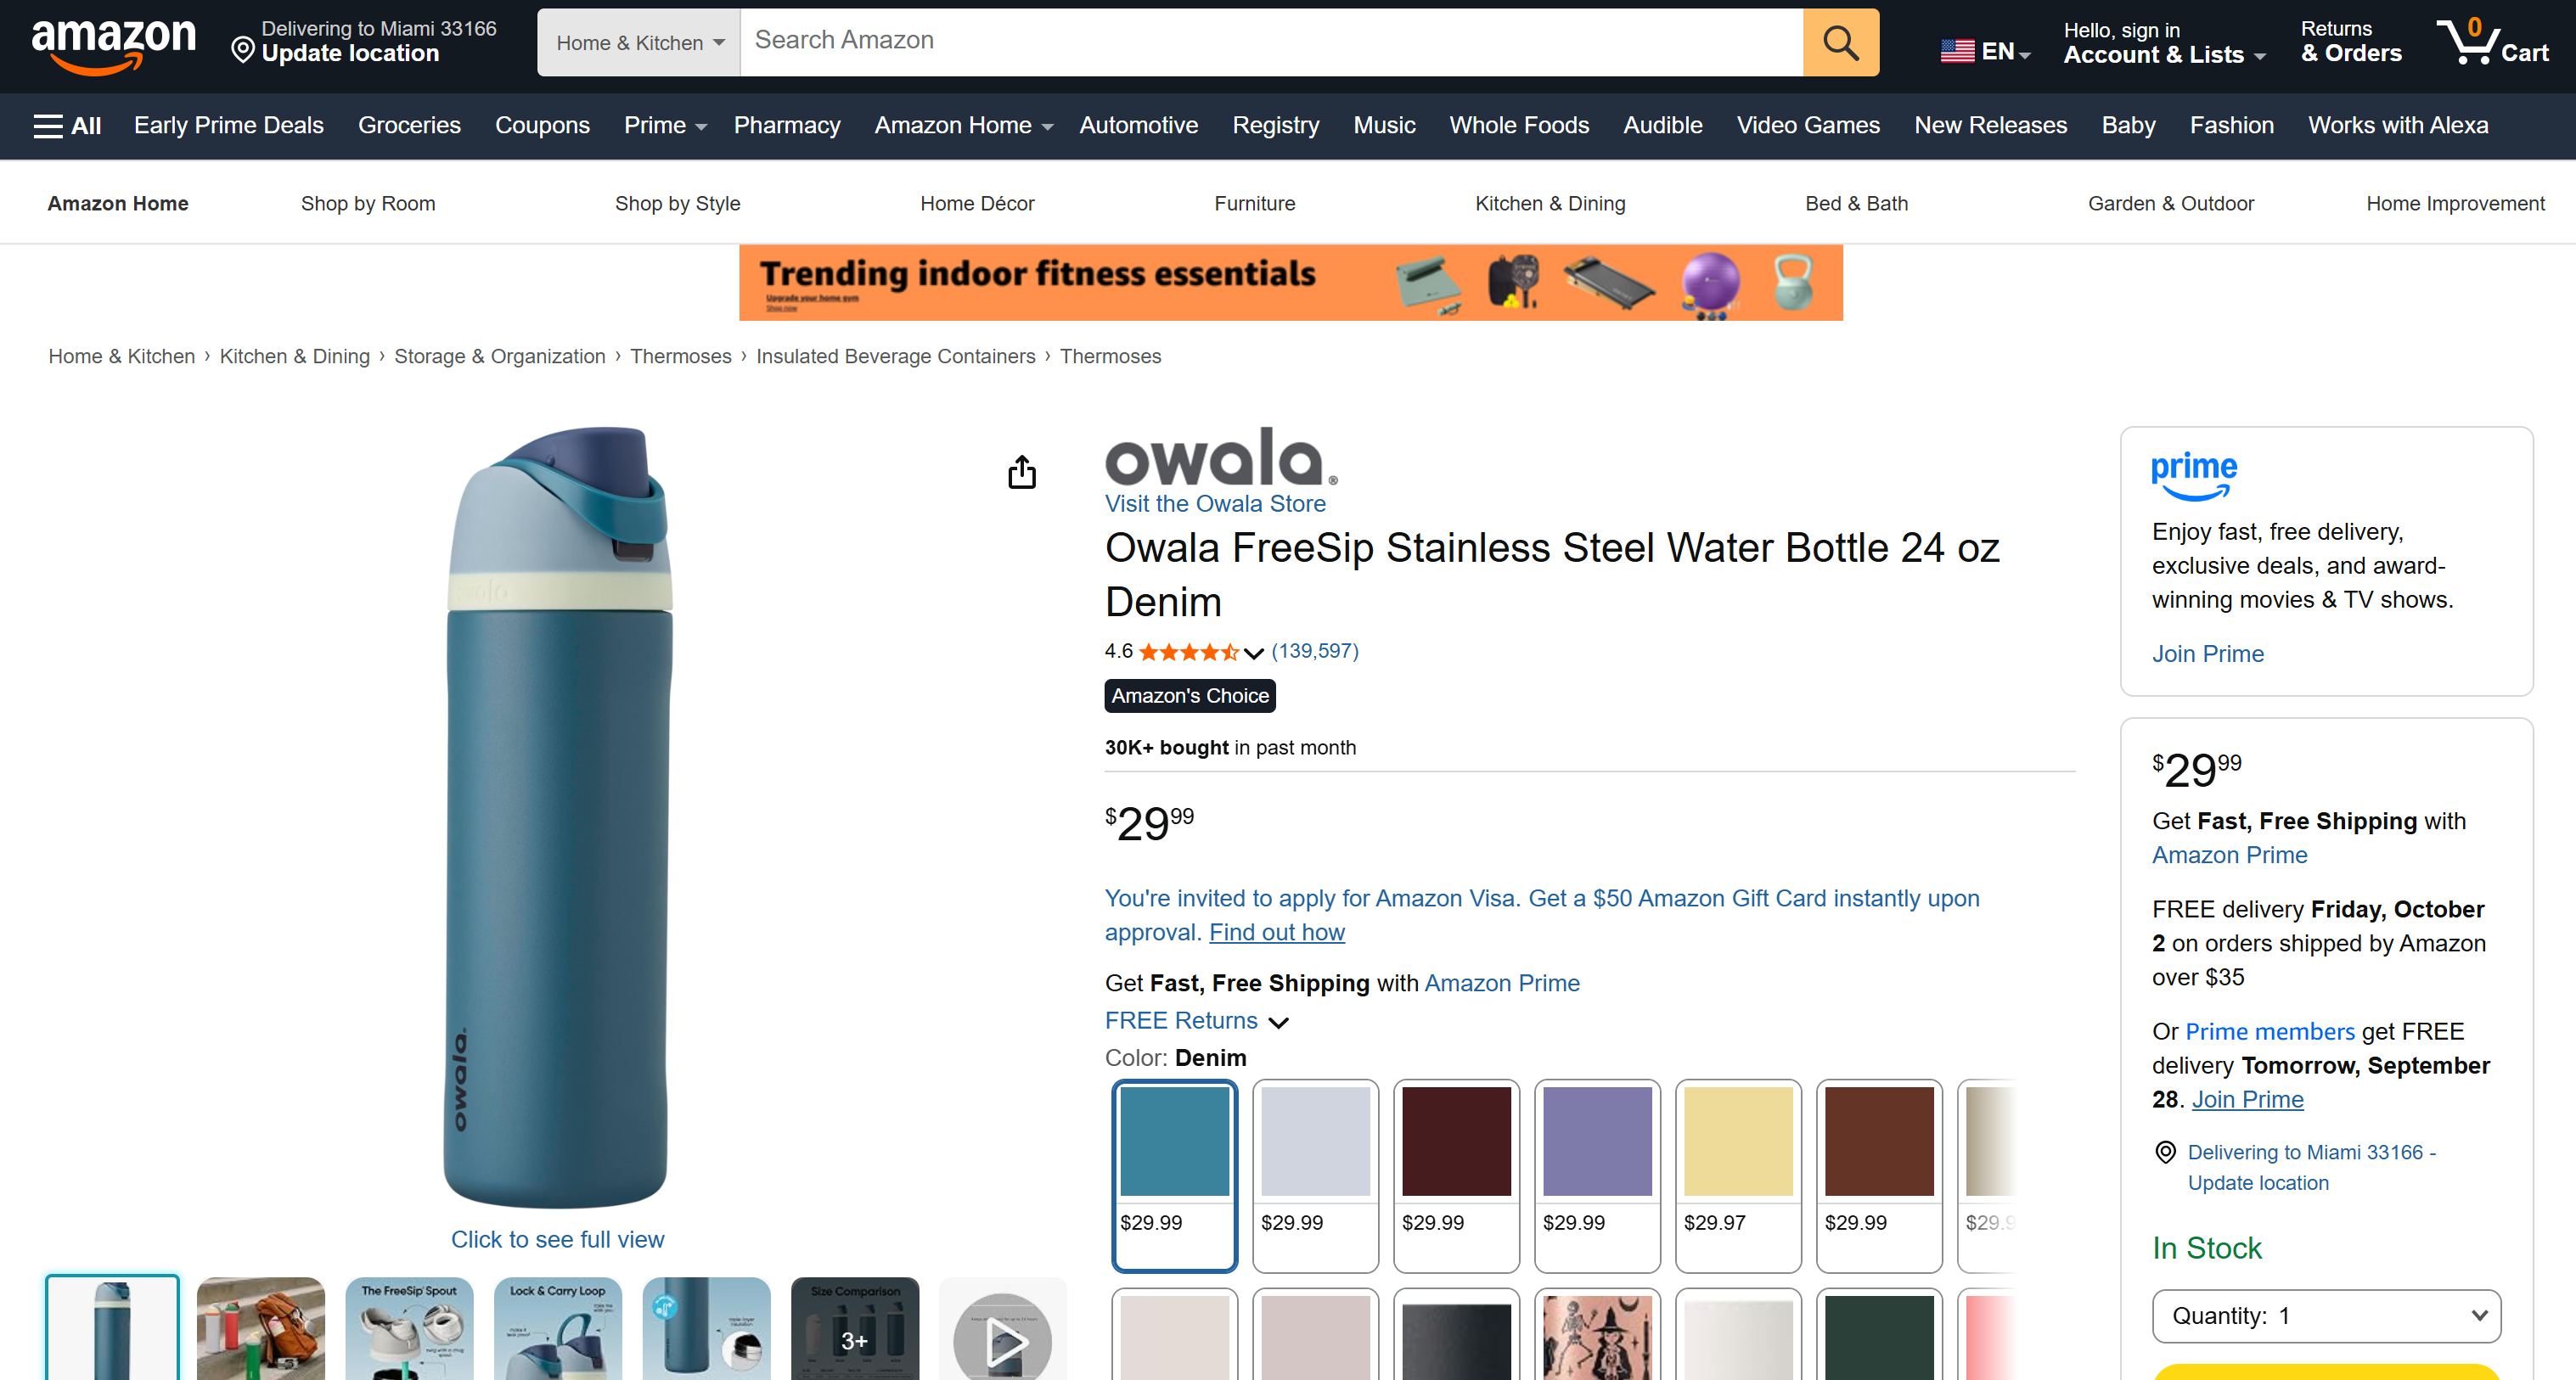Open Kitchen & Dining tab
The width and height of the screenshot is (2576, 1380).
pos(1550,204)
